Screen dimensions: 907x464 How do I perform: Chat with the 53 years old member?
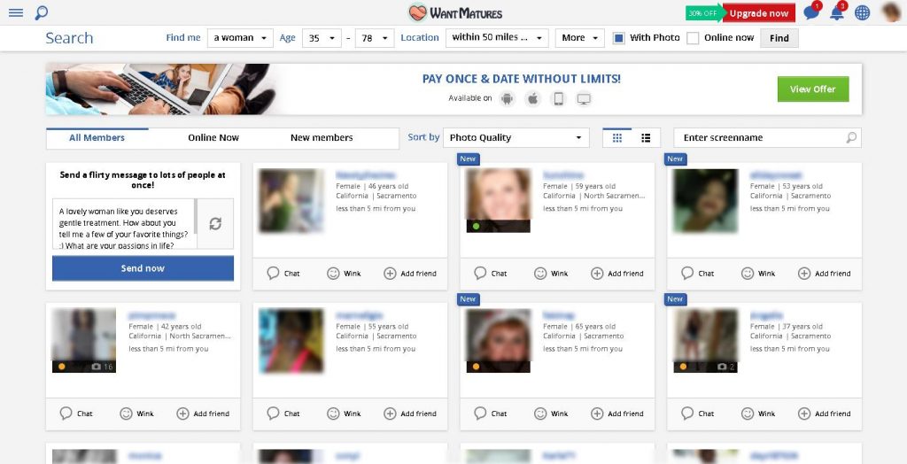pyautogui.click(x=698, y=273)
